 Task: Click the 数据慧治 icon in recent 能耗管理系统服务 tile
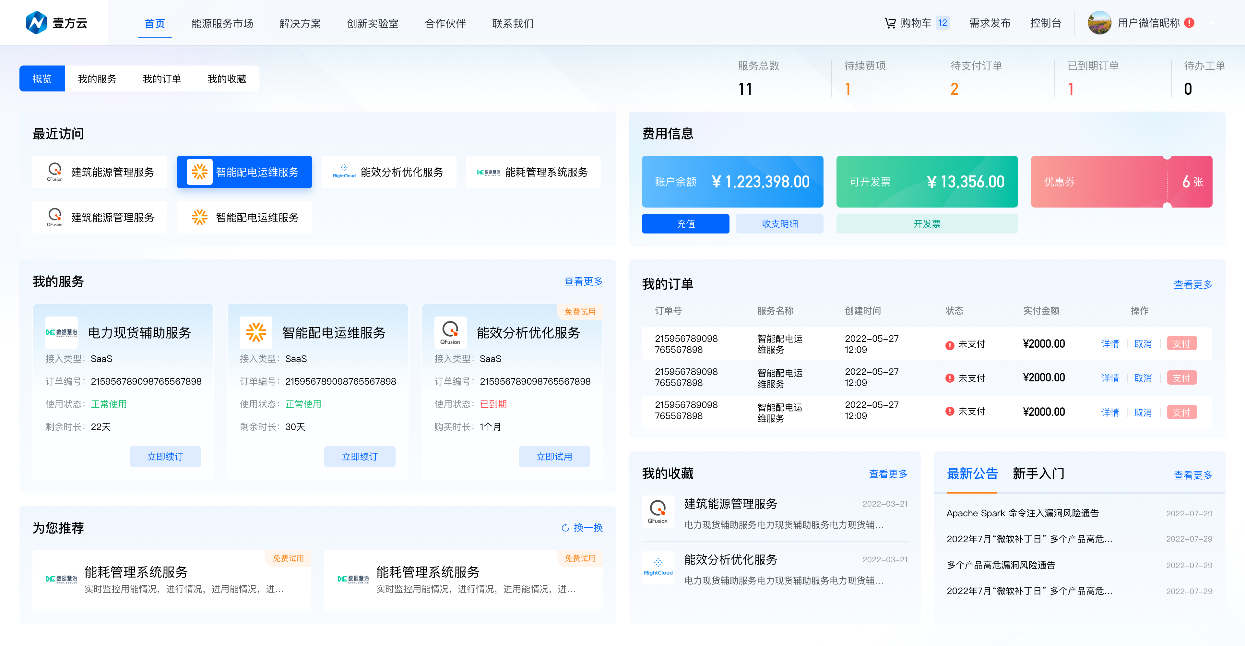[x=488, y=172]
